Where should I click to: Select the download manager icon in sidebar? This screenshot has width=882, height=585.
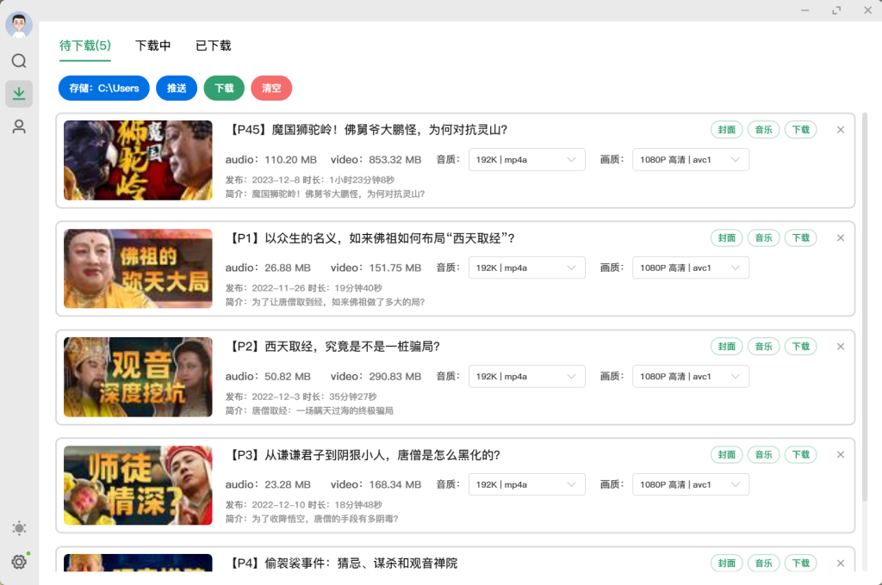coord(19,93)
